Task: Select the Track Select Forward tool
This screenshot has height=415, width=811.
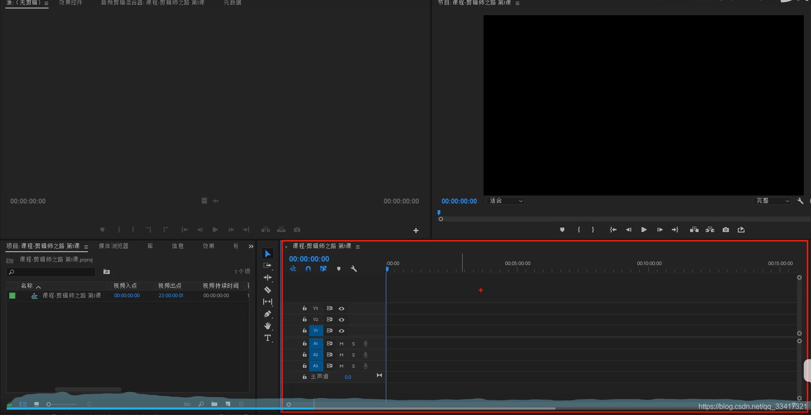Action: (x=267, y=266)
